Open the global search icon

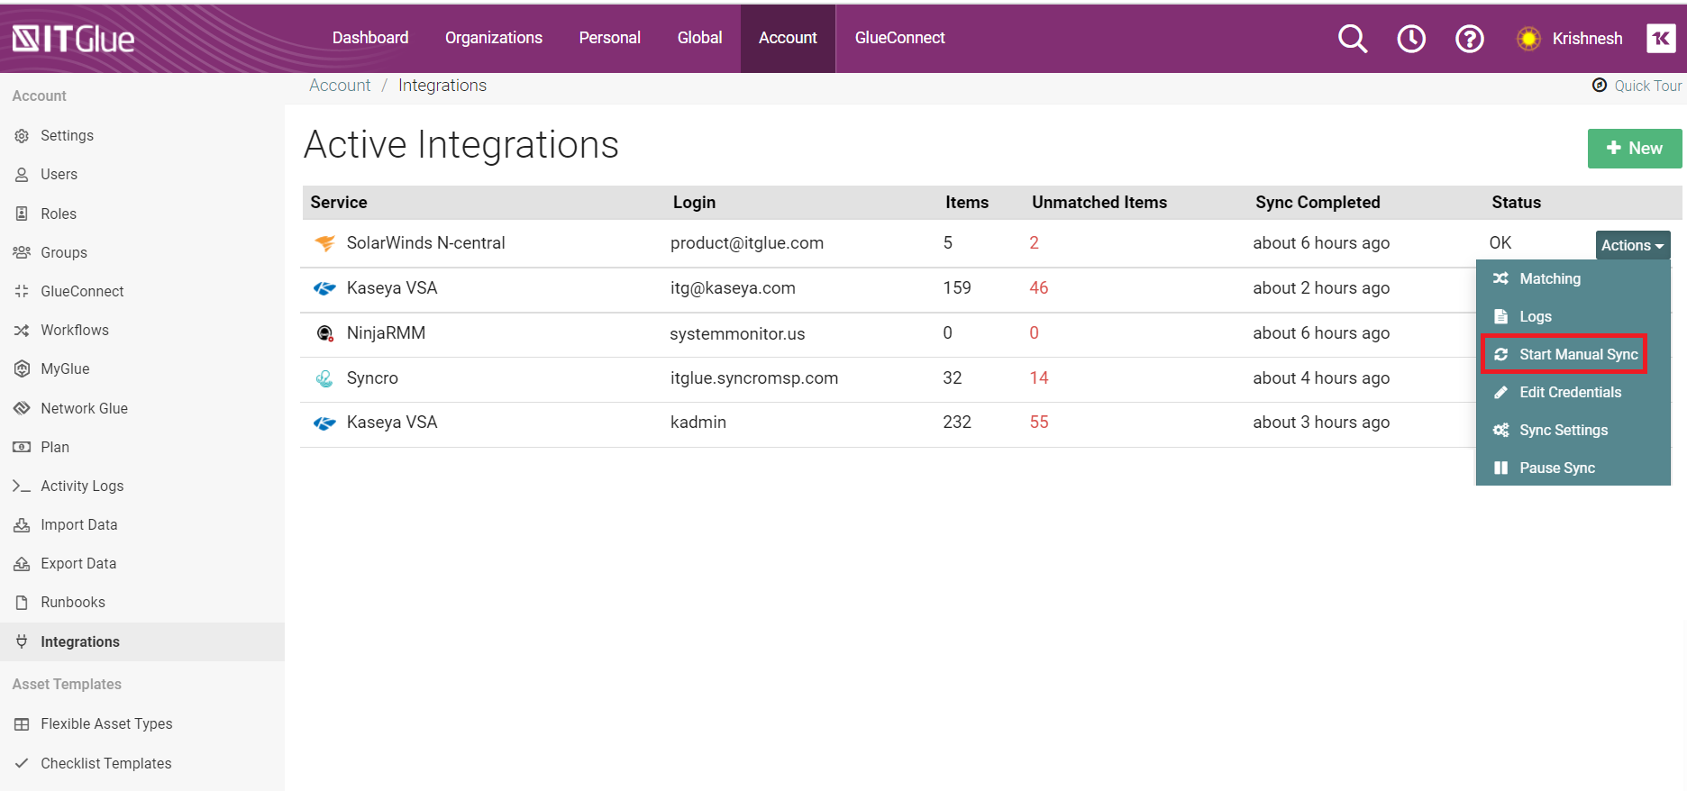(1352, 39)
